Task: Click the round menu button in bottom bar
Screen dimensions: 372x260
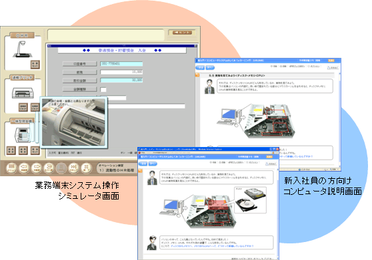Action: coord(11,168)
